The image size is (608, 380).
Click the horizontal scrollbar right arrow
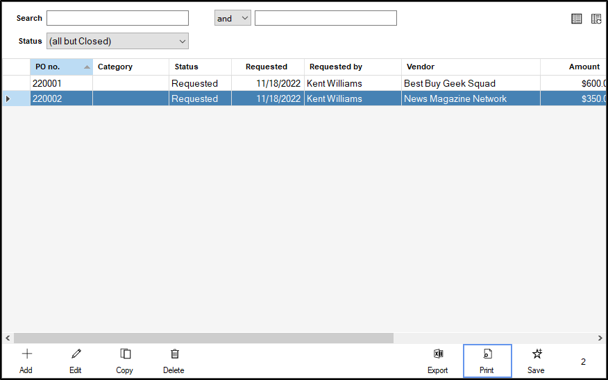click(x=600, y=338)
